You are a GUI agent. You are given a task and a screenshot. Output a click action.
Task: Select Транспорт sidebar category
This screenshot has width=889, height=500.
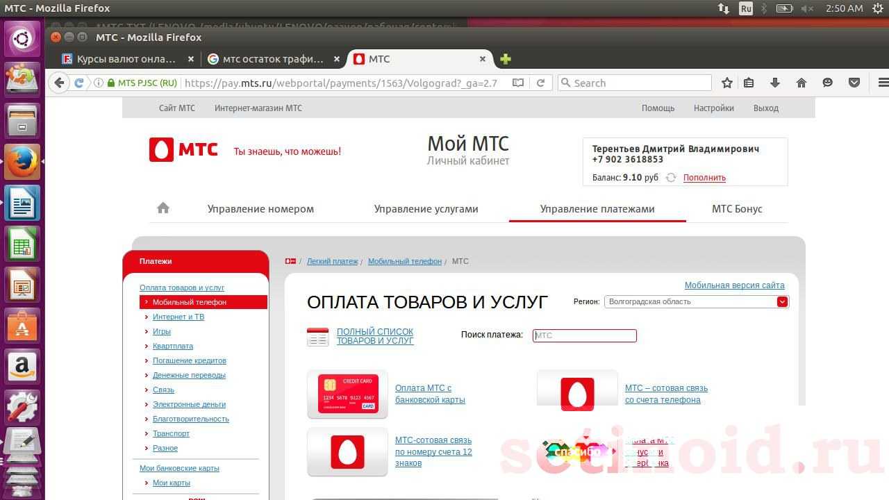click(171, 433)
